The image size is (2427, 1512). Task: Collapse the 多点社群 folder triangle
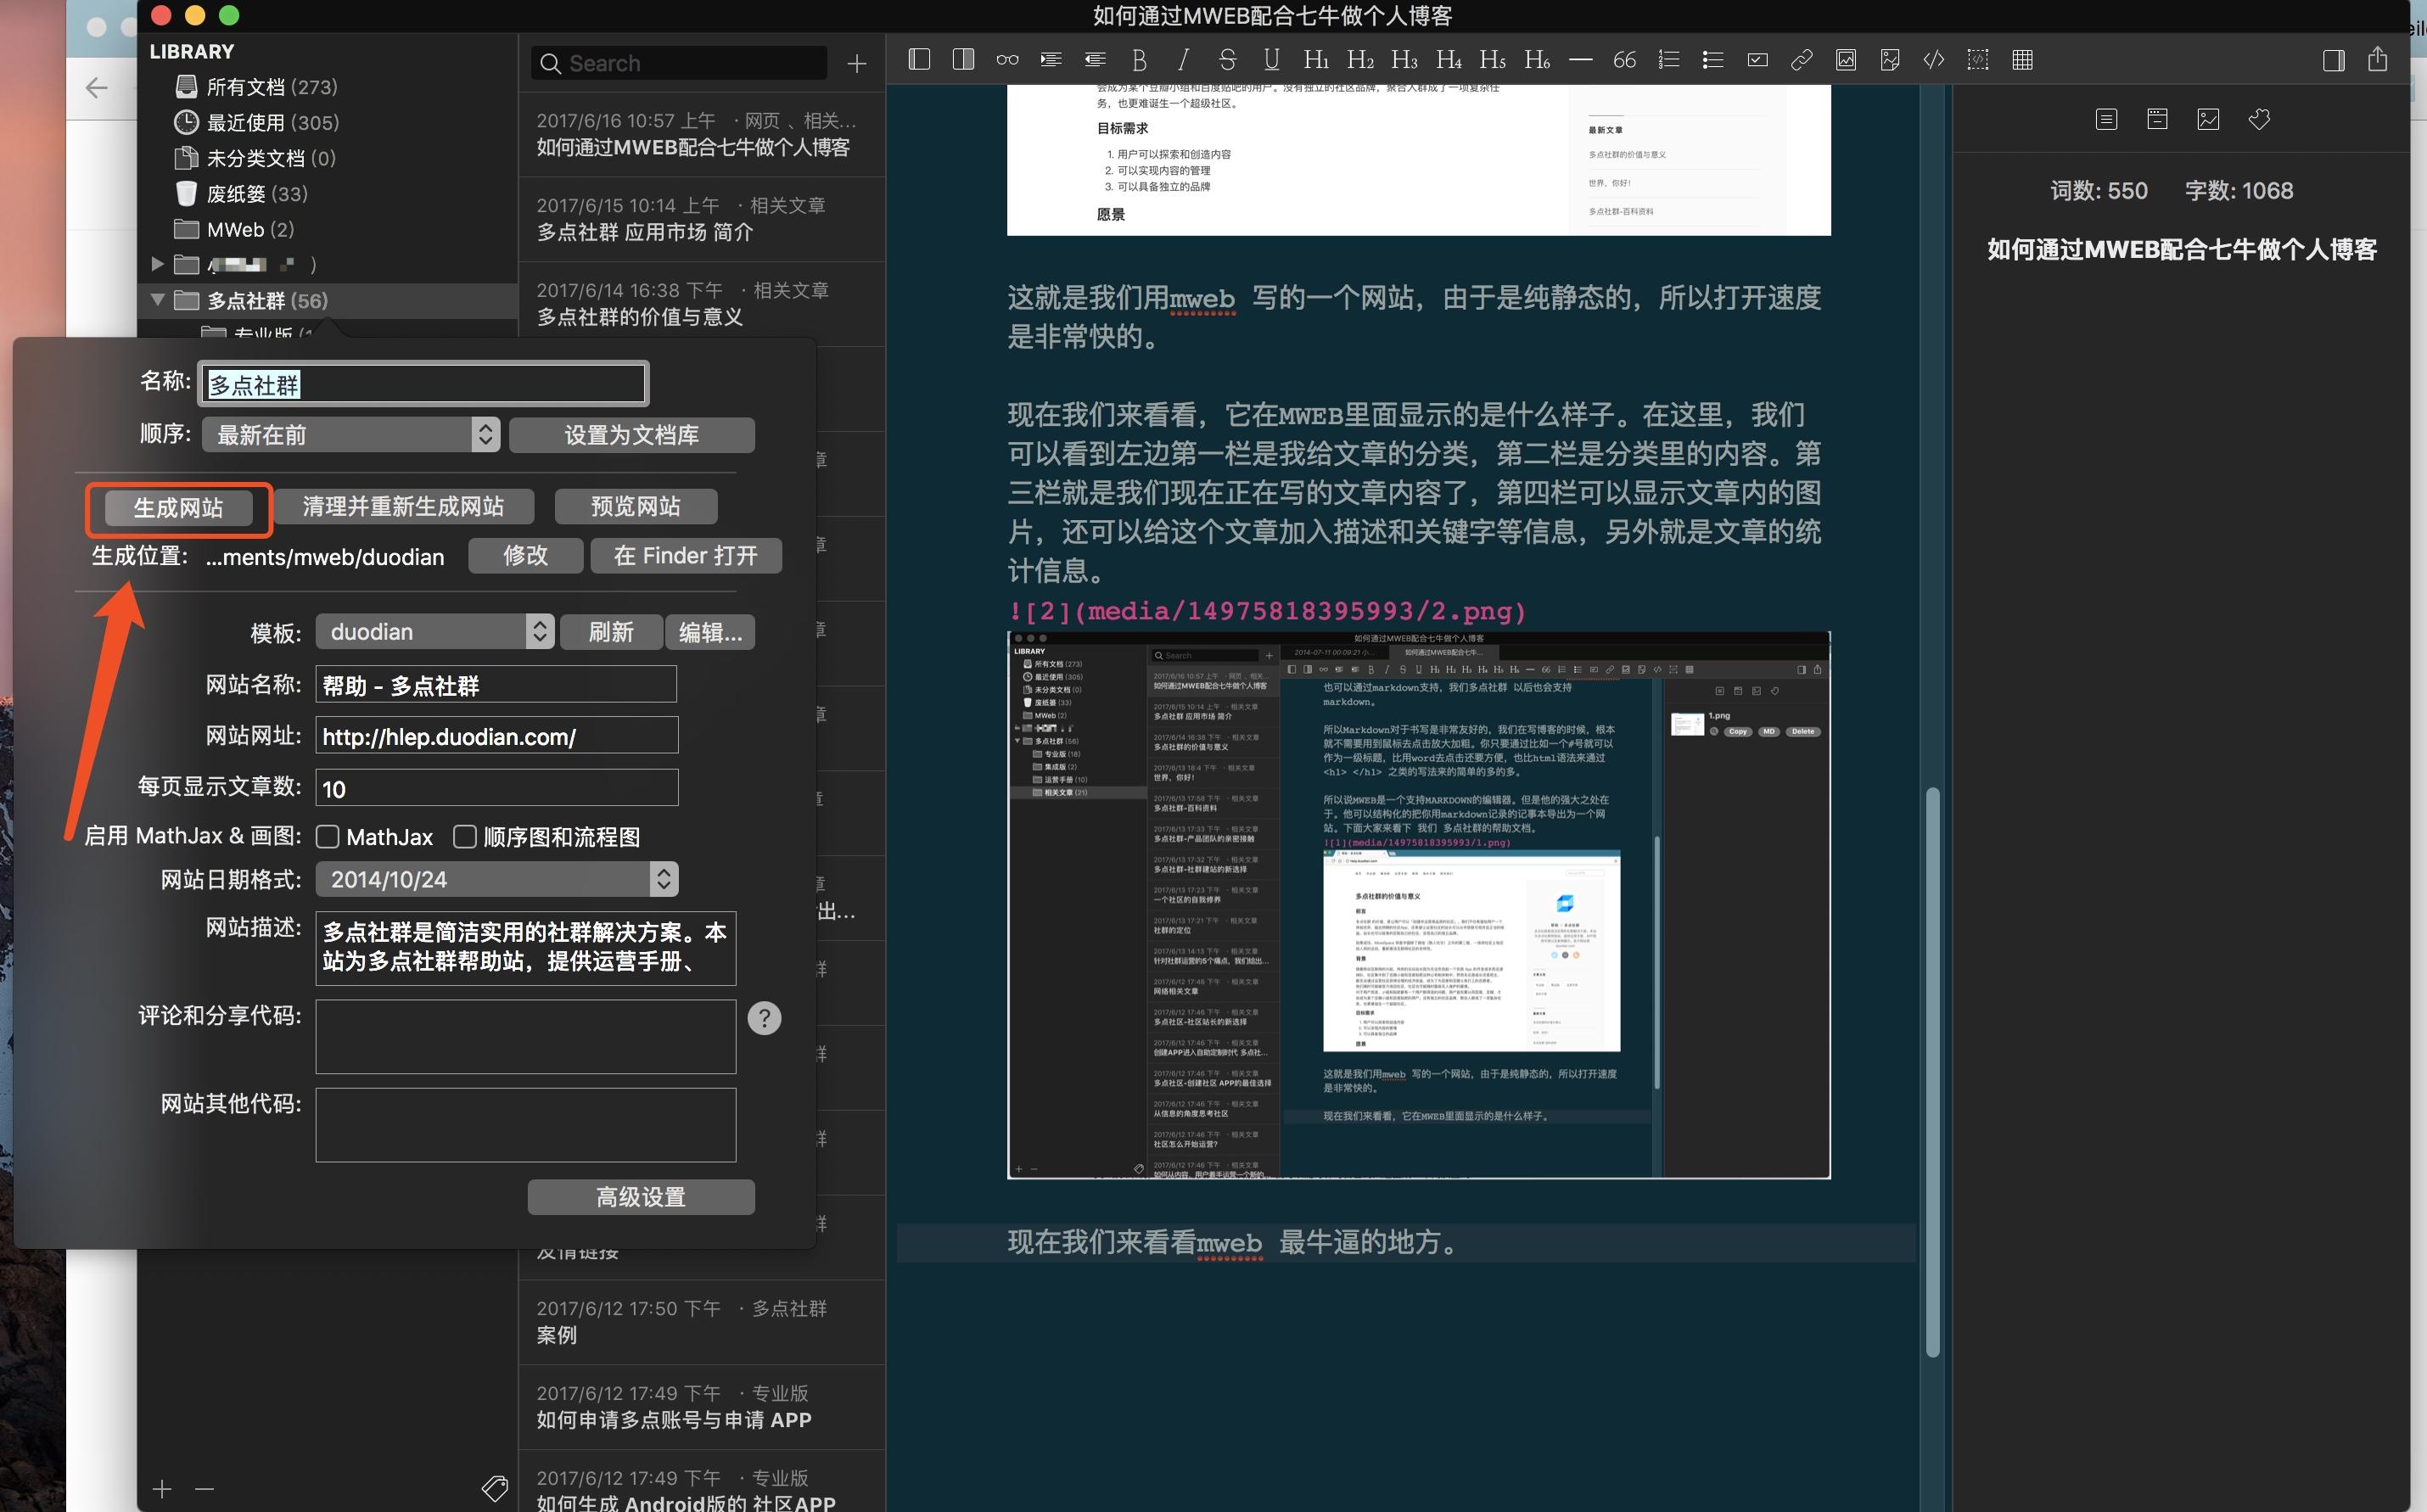point(157,299)
